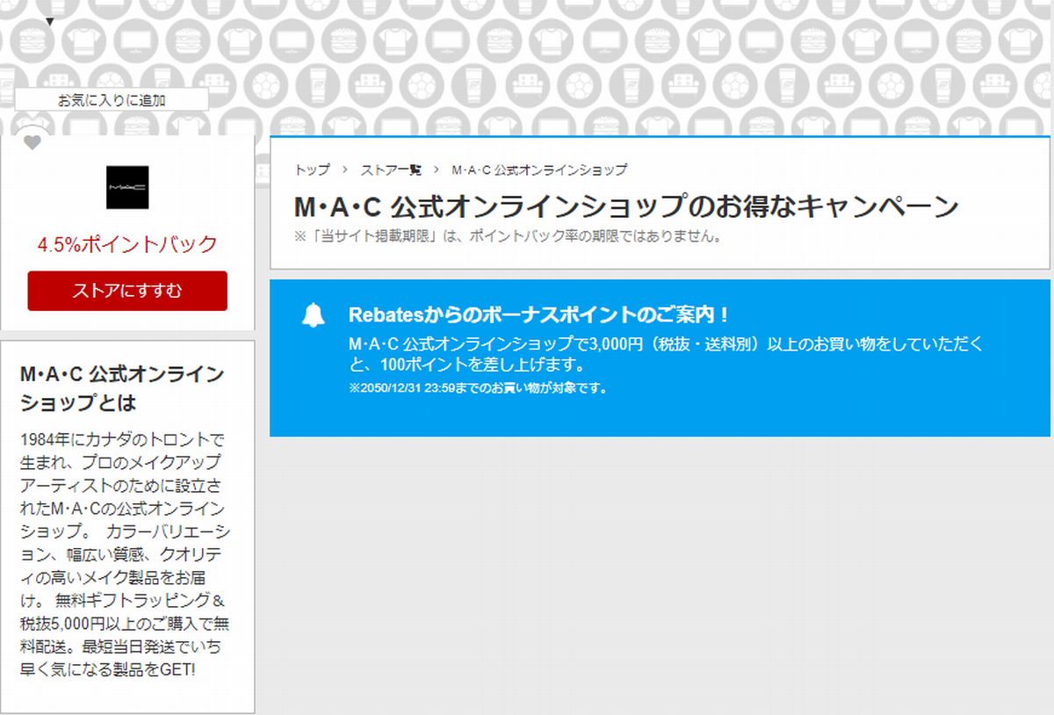Click the Rebatesからのボーナスポイントのご案内 heading
This screenshot has height=715, width=1054.
coord(539,314)
